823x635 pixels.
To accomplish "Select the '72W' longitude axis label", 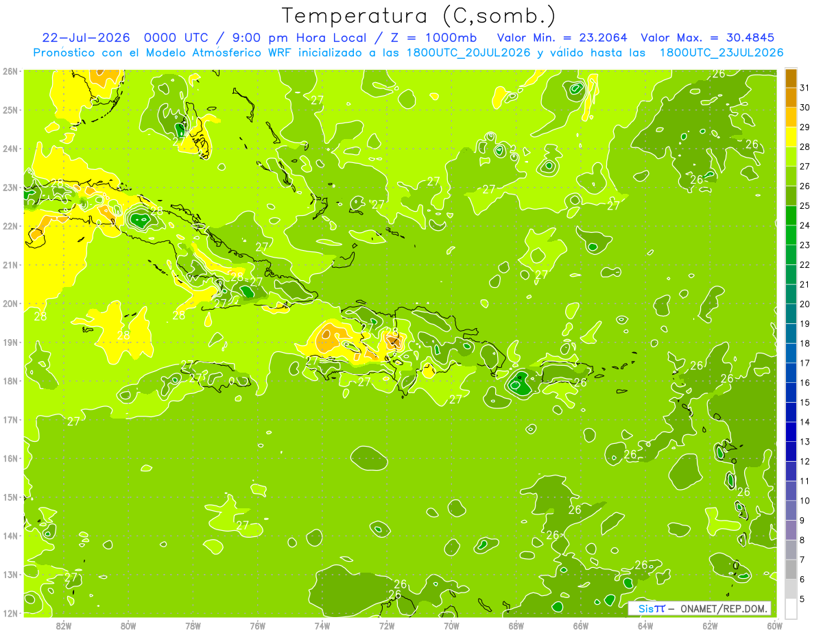I will click(x=387, y=625).
